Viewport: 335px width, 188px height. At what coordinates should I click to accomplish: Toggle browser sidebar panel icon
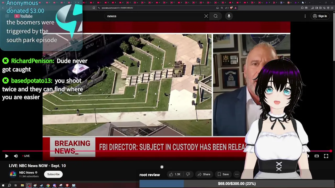point(316,8)
